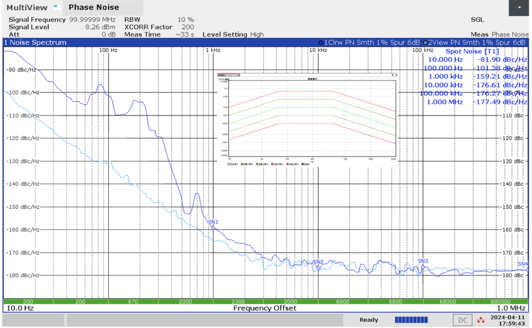532x328 pixels.
Task: Click the blue measurement progress bar
Action: [411, 320]
